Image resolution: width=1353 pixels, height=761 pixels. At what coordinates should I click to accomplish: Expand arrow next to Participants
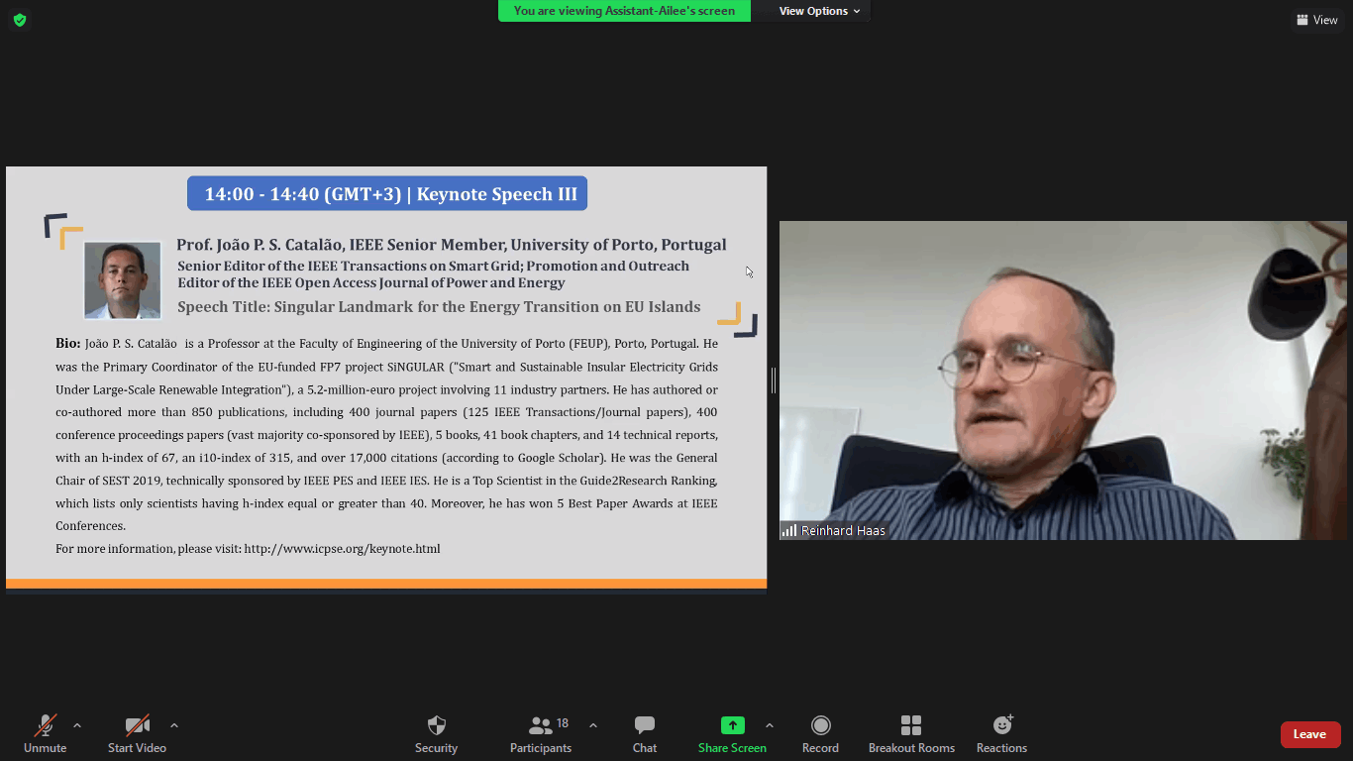pyautogui.click(x=593, y=725)
